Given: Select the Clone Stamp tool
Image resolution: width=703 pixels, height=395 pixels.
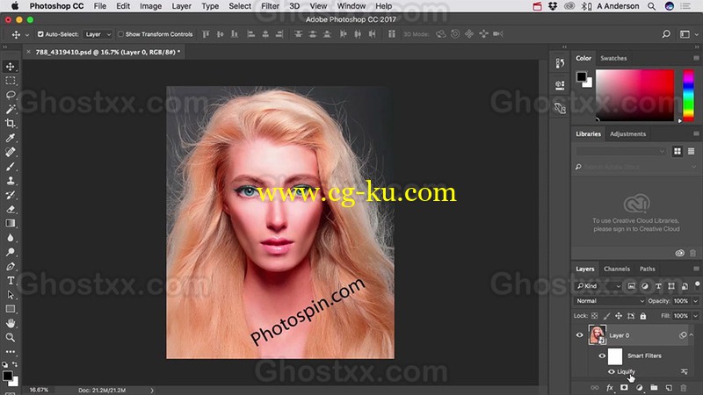Looking at the screenshot, I should (11, 181).
